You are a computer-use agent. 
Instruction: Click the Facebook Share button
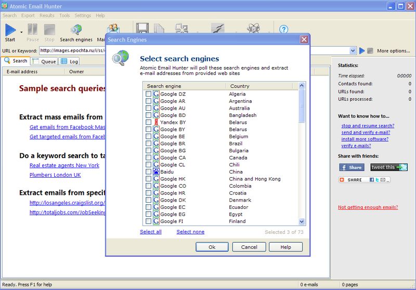(x=352, y=167)
